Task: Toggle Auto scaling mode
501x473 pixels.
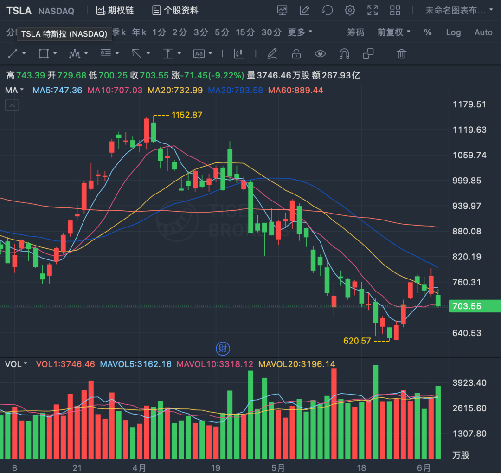Action: [x=483, y=32]
